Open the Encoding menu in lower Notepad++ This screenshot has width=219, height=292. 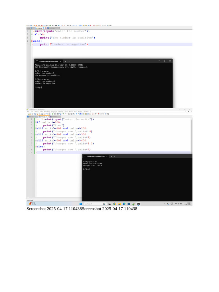(47, 112)
